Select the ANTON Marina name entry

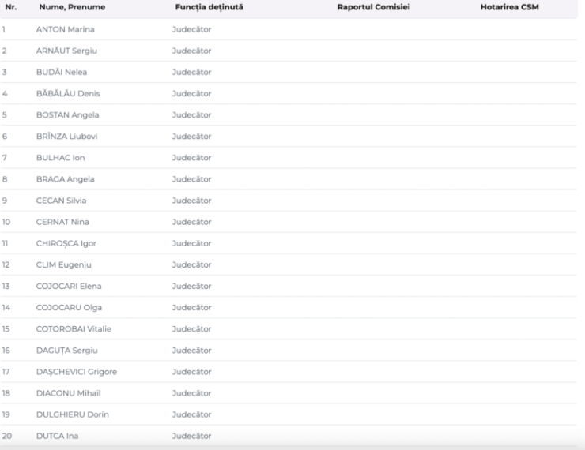pos(66,29)
